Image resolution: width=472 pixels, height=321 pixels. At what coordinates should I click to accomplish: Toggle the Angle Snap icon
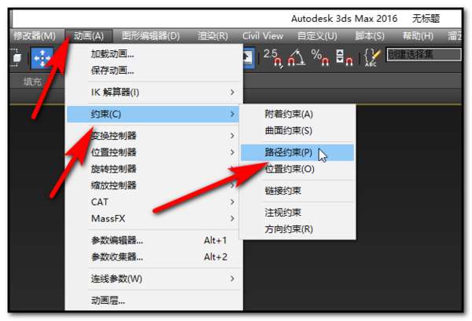coord(297,57)
